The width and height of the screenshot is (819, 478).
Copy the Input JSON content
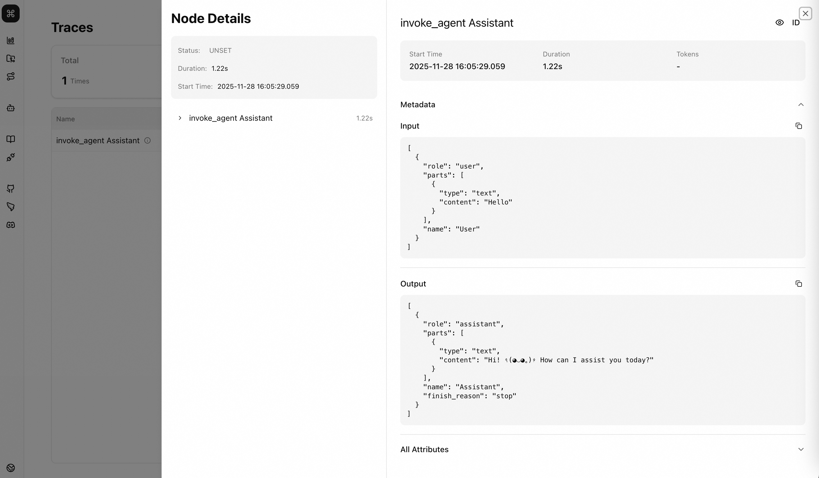tap(798, 126)
